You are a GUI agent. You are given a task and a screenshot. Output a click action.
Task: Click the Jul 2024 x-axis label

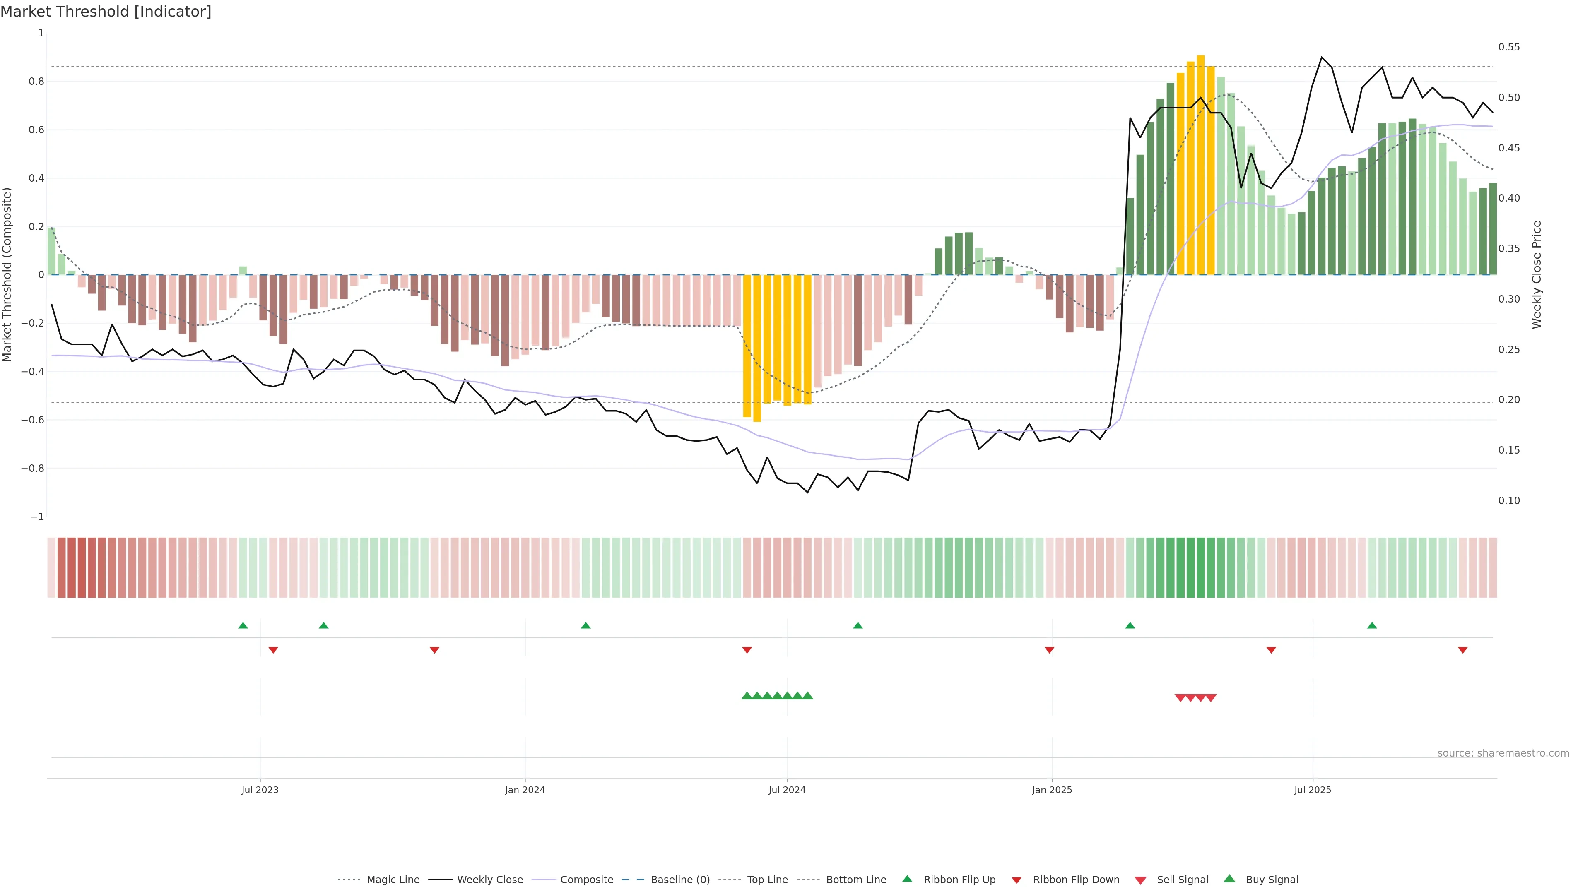pyautogui.click(x=787, y=790)
